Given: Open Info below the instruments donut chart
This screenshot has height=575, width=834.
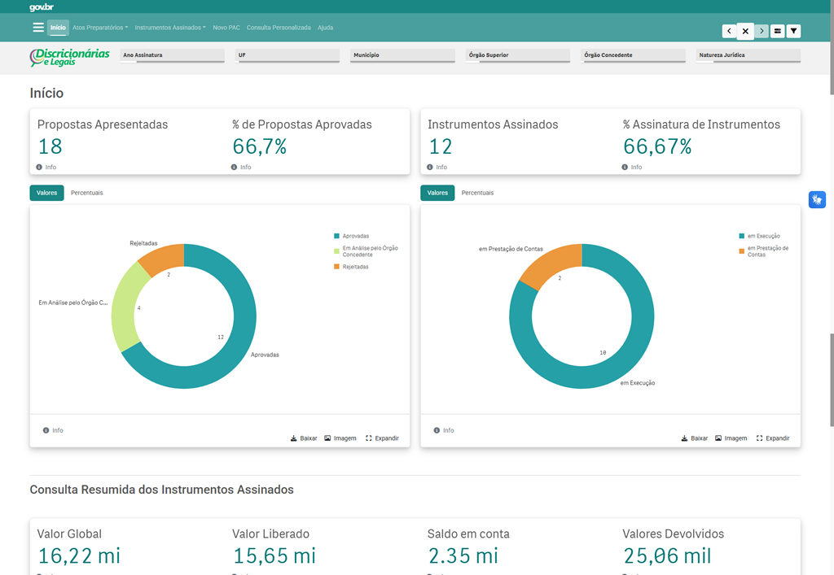Looking at the screenshot, I should (444, 430).
